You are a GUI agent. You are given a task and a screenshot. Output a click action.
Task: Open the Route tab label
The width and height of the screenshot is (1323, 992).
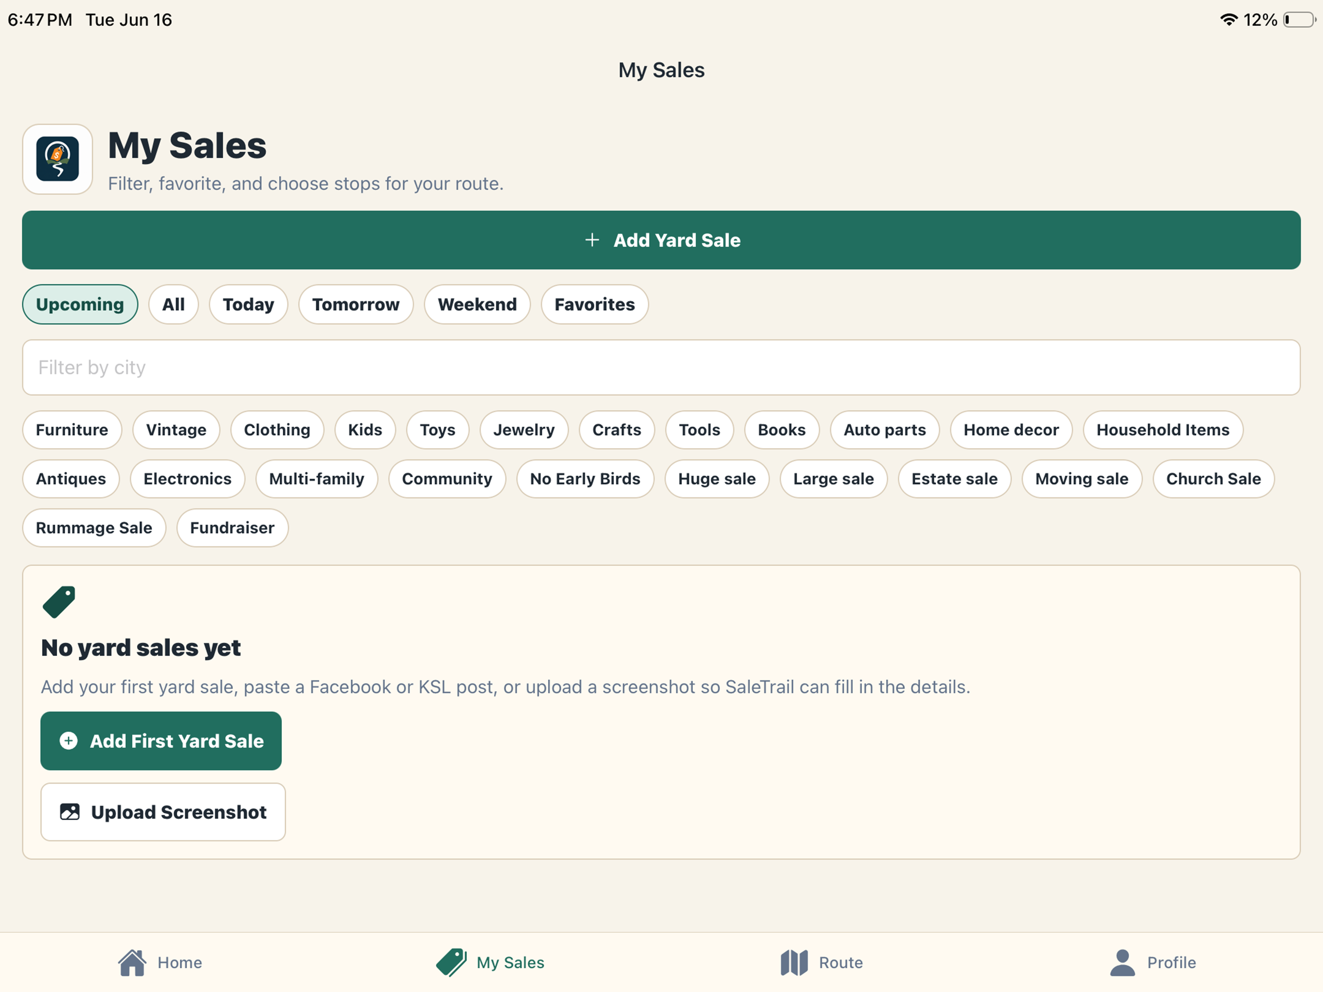(x=840, y=962)
